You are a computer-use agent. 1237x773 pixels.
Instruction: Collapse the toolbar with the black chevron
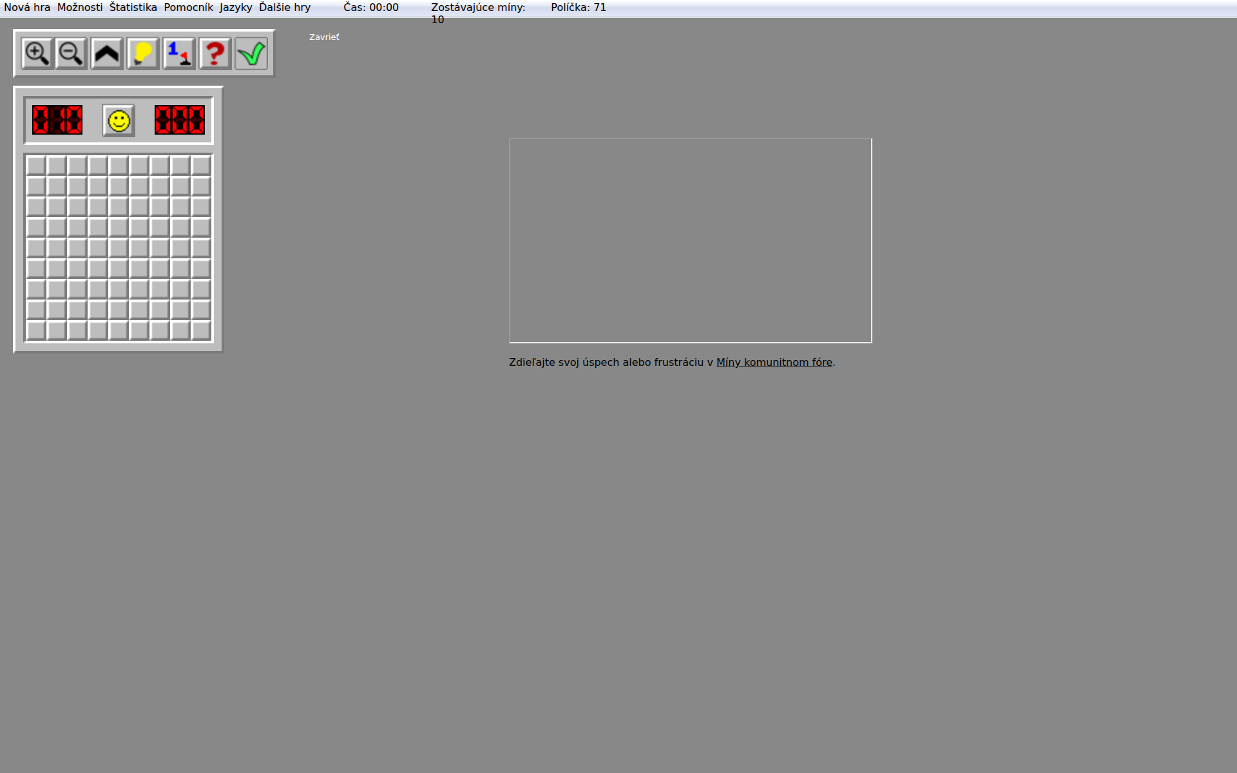[107, 53]
